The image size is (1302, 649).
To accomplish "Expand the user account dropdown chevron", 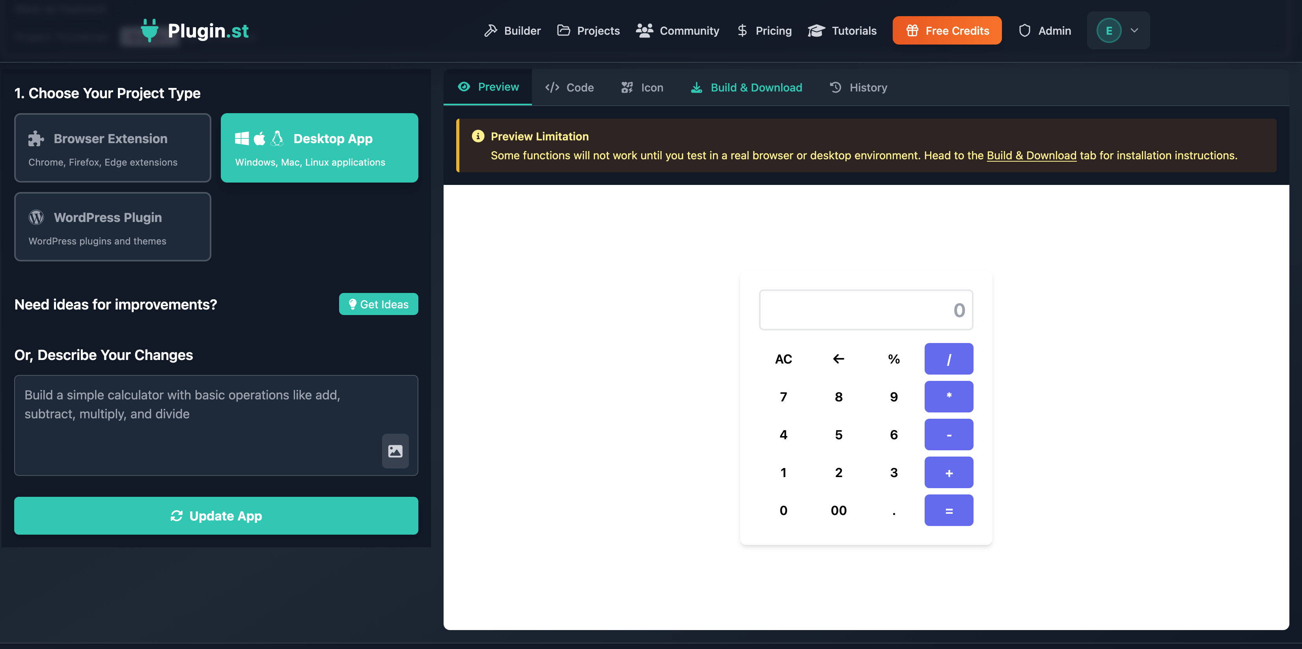I will click(x=1134, y=30).
